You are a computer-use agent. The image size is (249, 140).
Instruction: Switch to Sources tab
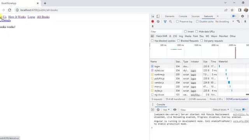(x=195, y=16)
